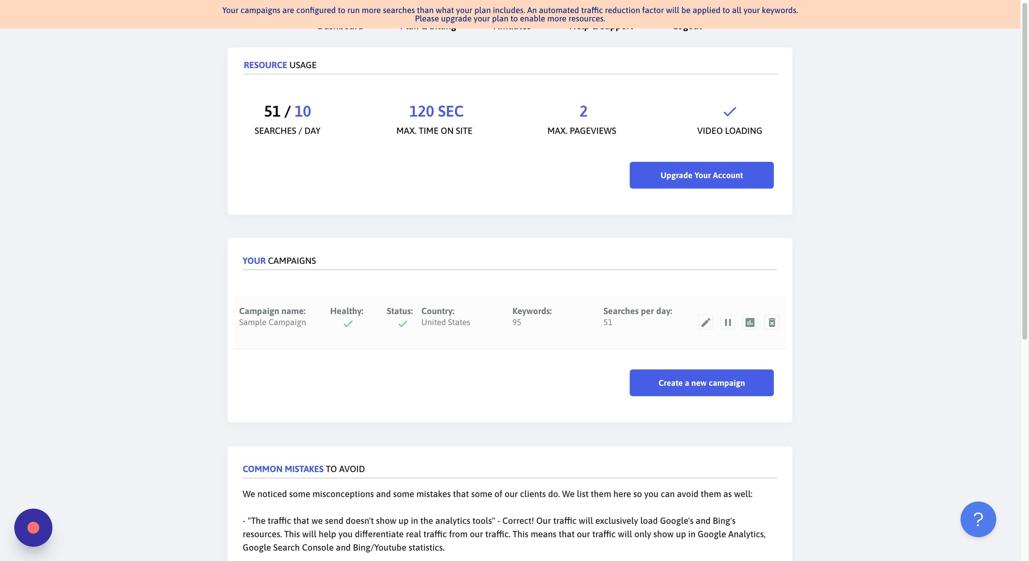Click the "YOUR CAMPAIGNS" heading
Image resolution: width=1029 pixels, height=561 pixels.
pyautogui.click(x=279, y=261)
